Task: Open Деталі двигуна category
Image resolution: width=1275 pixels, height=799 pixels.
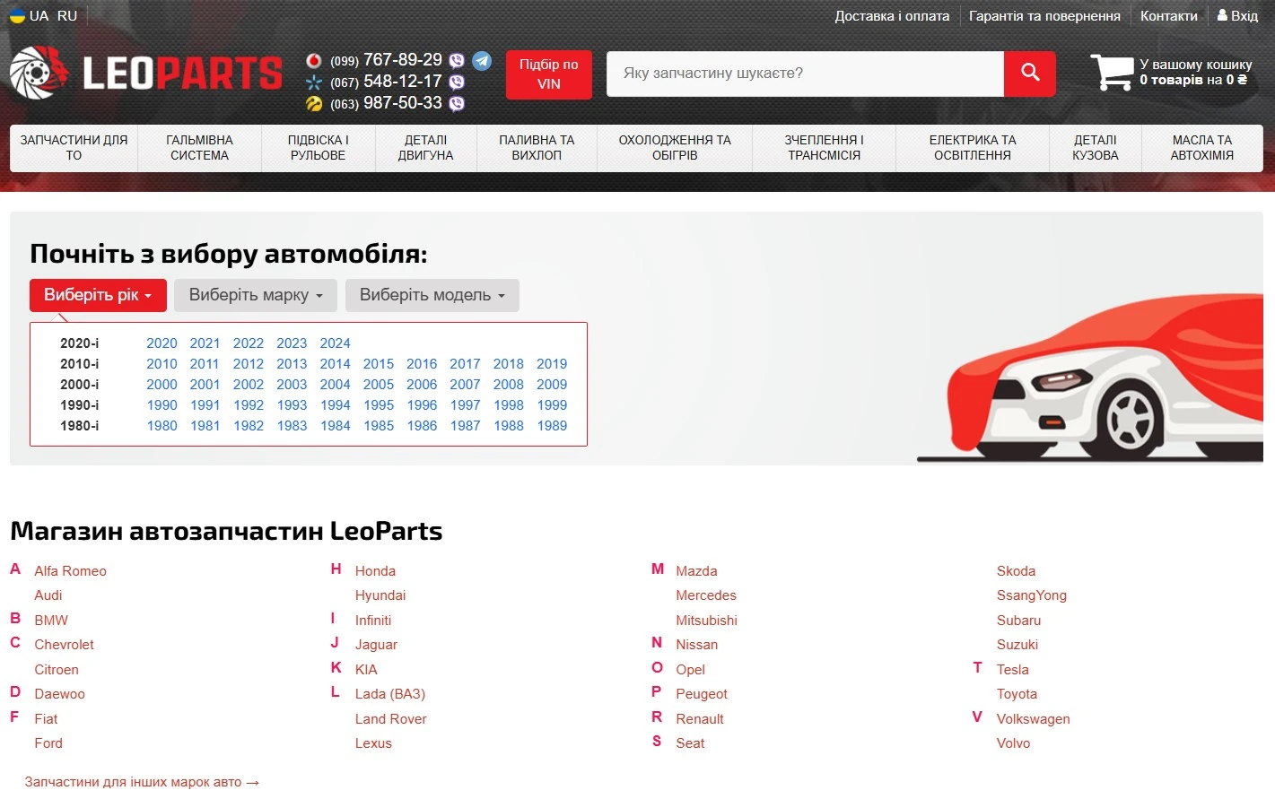Action: [425, 148]
